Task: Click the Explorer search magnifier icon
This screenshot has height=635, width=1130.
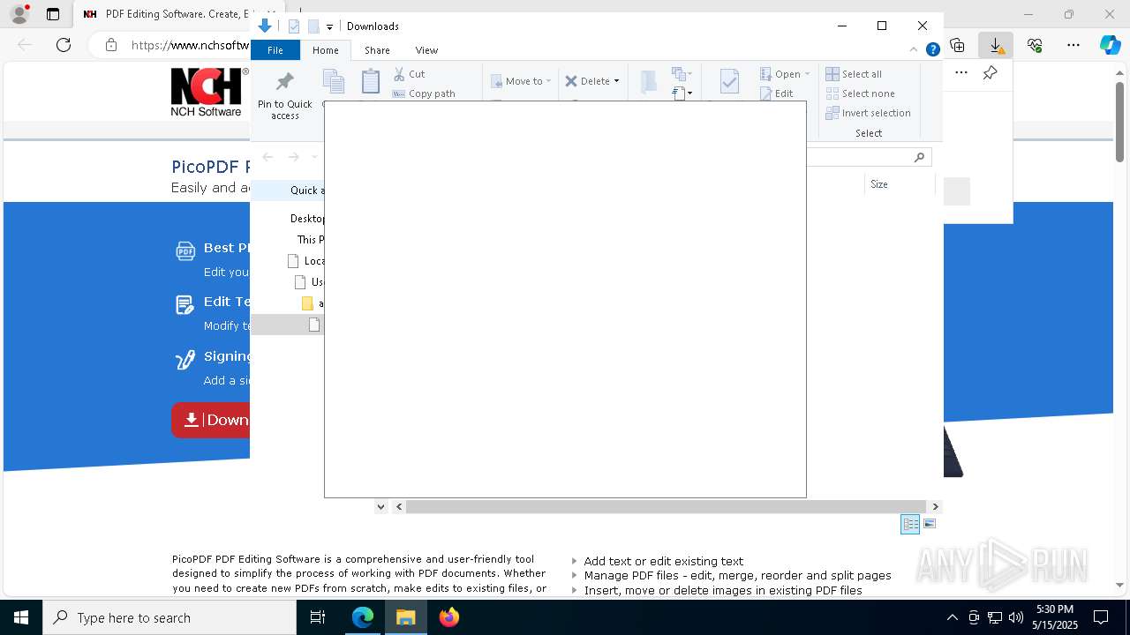Action: (x=919, y=157)
